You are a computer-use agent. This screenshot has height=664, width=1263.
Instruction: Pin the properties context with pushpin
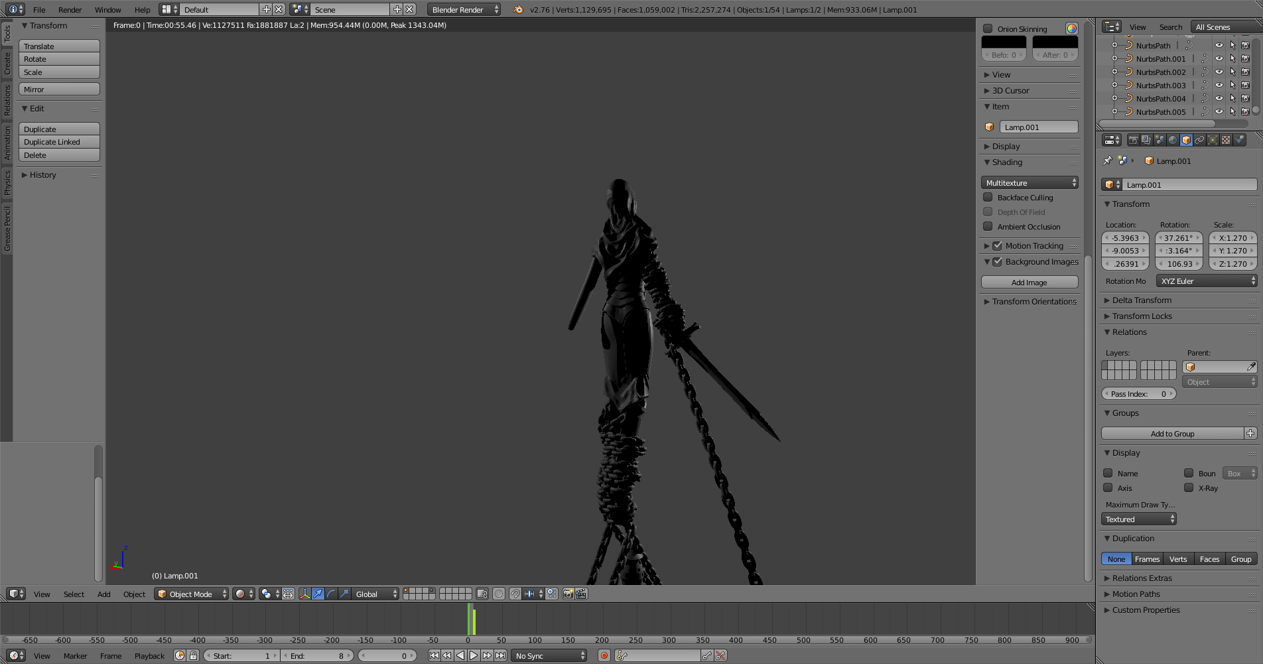(1107, 161)
